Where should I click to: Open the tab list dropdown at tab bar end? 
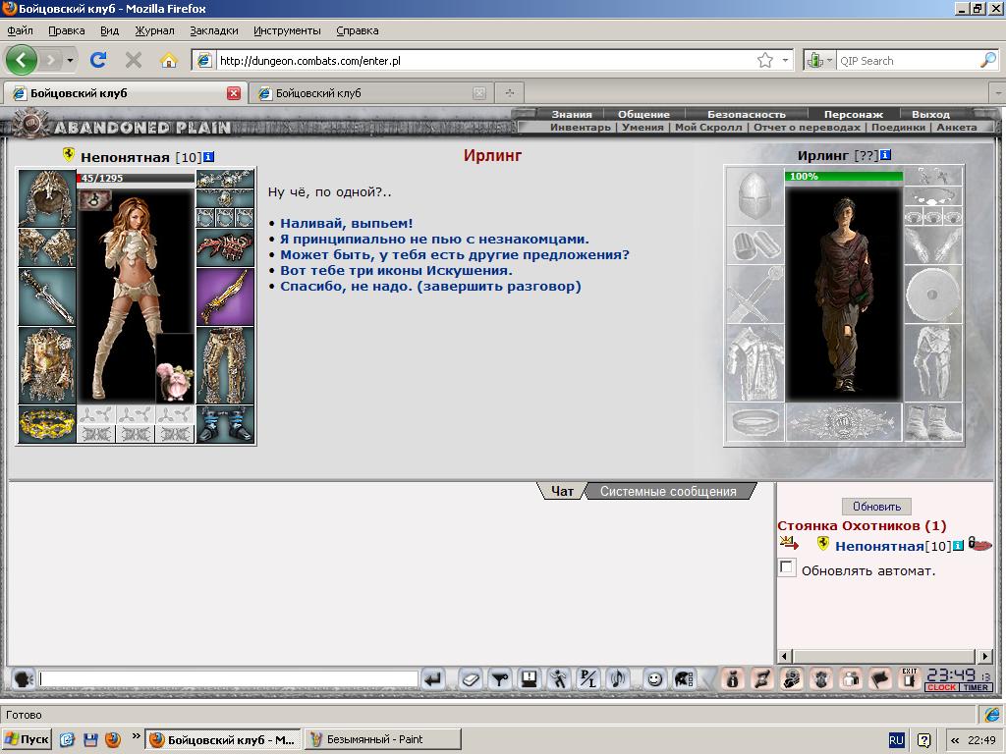(x=998, y=93)
